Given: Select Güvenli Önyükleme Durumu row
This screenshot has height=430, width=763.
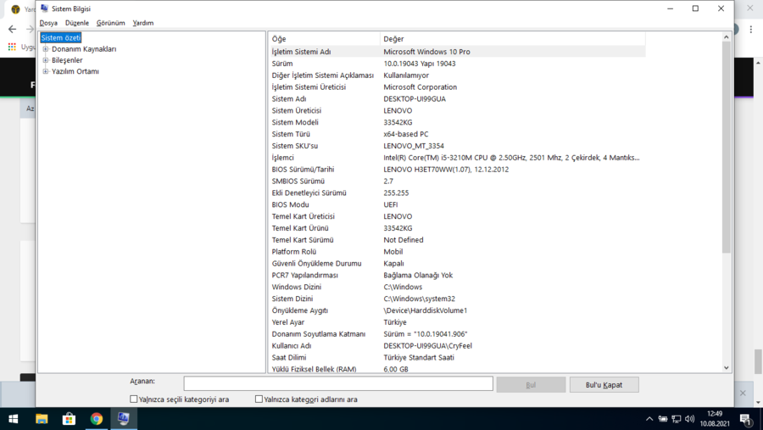Looking at the screenshot, I should click(x=458, y=264).
